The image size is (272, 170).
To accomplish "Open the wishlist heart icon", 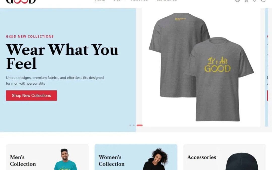I will coord(254,1).
